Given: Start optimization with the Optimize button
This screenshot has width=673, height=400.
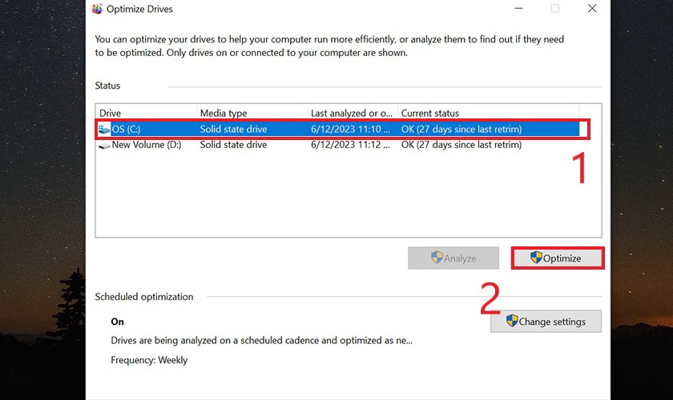Looking at the screenshot, I should [x=558, y=258].
